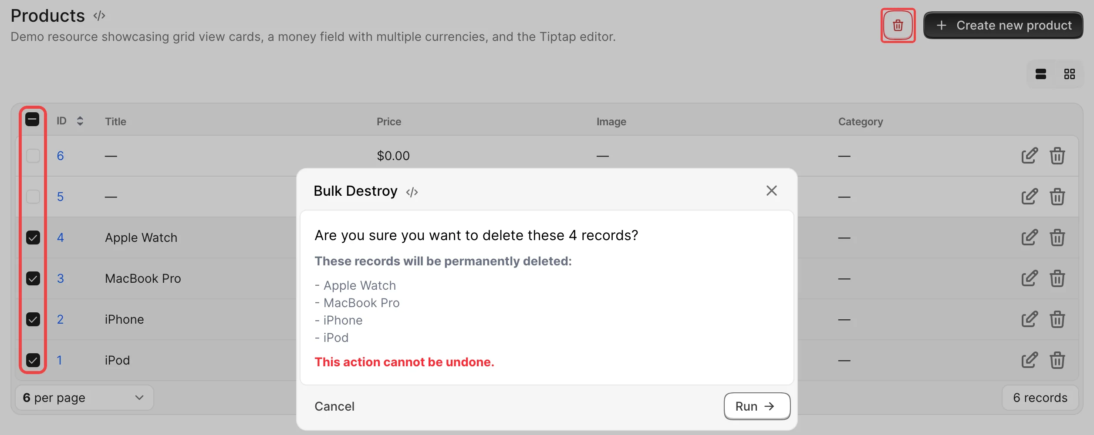Click the Create new product button
1094x435 pixels.
tap(1003, 25)
